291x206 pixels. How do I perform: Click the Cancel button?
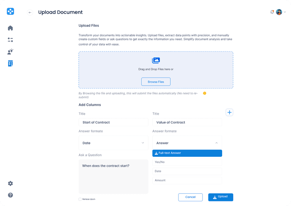pyautogui.click(x=190, y=197)
